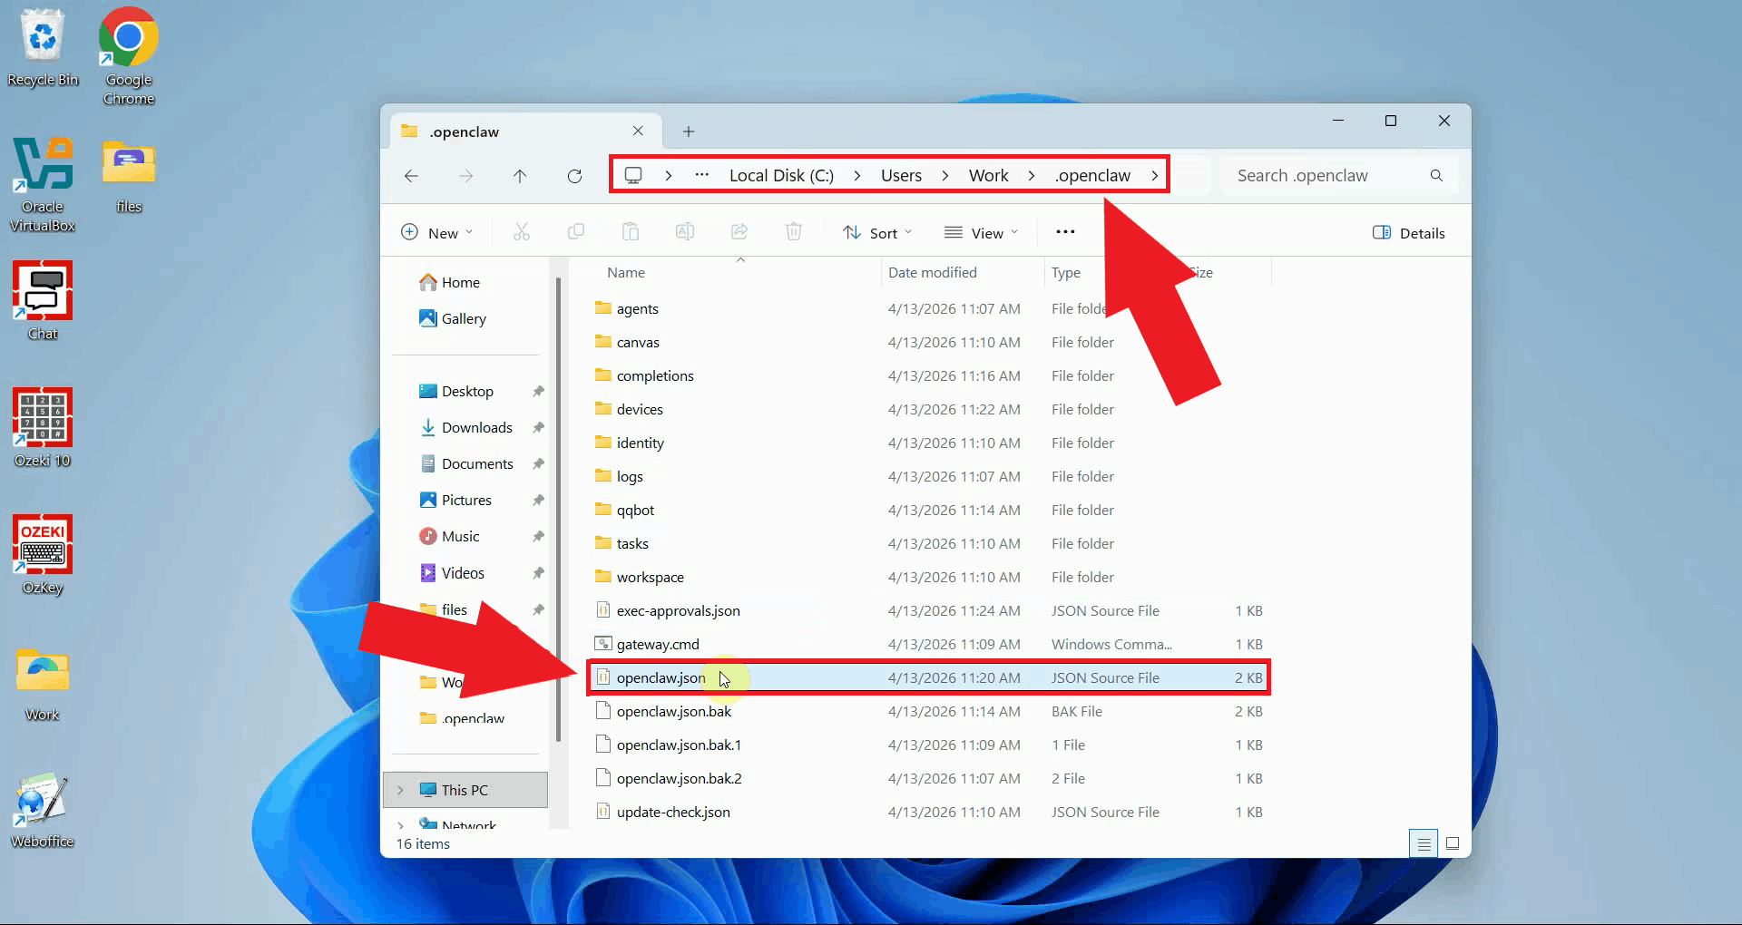Select the agents folder
The width and height of the screenshot is (1742, 925).
tap(929, 309)
